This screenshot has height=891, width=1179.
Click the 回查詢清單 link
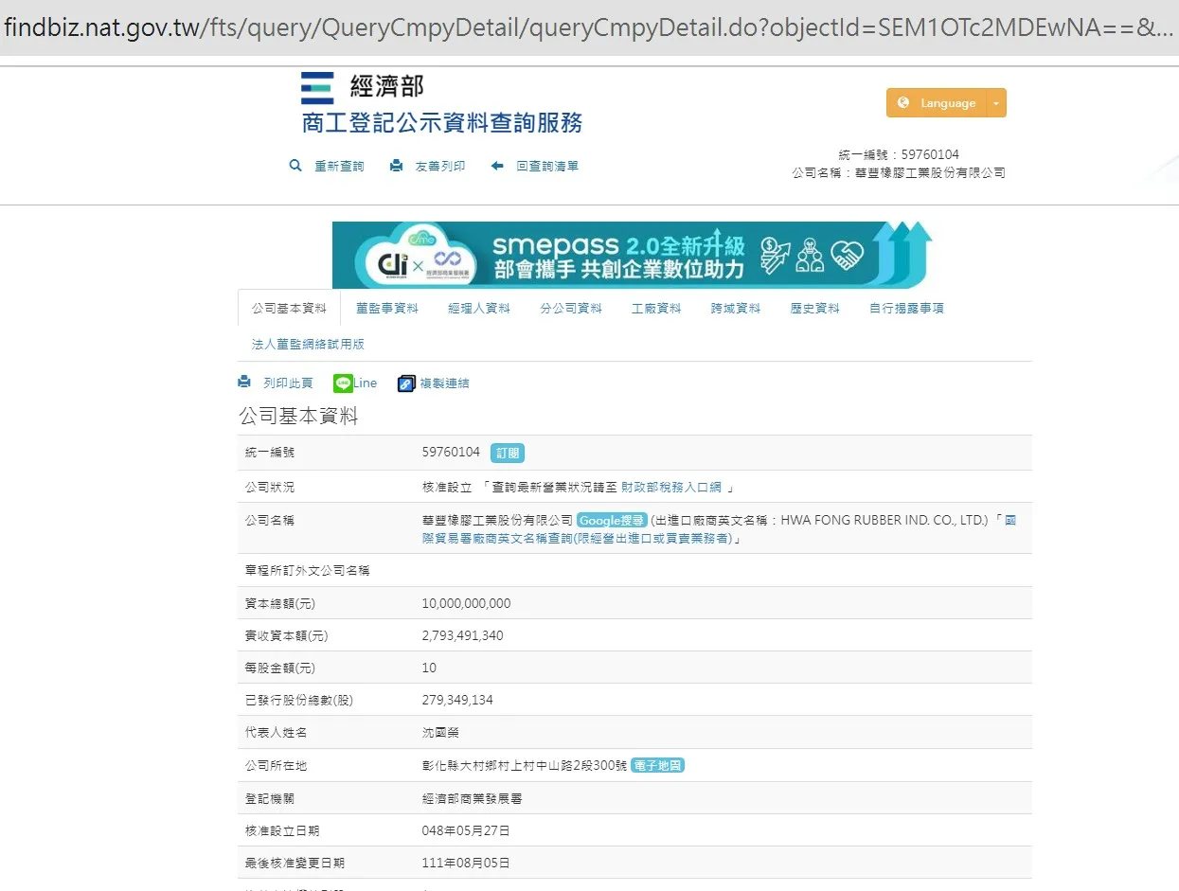[547, 166]
